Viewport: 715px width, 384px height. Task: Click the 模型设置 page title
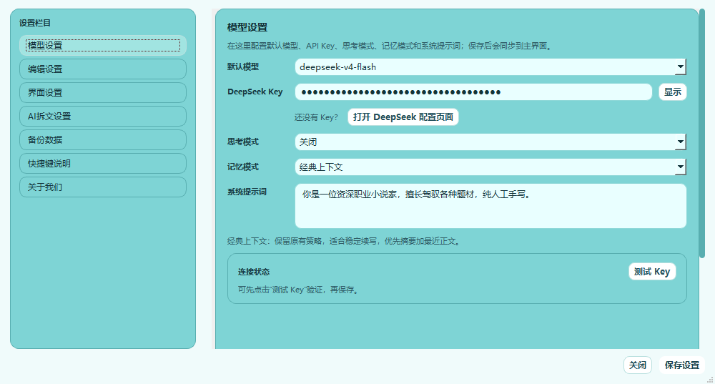(247, 27)
